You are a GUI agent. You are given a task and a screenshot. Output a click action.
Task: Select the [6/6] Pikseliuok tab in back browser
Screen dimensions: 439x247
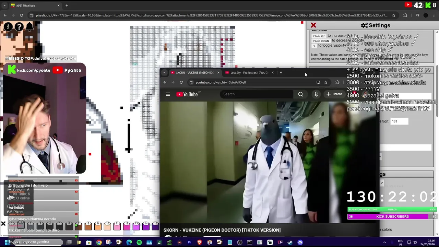coord(34,5)
